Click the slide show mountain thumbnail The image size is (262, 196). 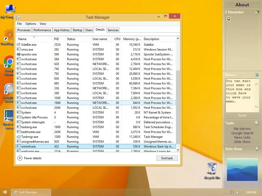(242, 169)
